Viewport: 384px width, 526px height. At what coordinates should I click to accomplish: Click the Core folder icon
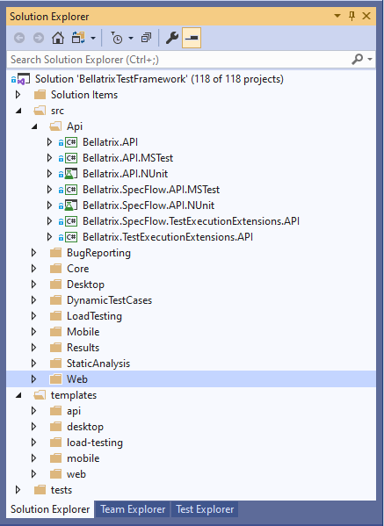point(55,269)
